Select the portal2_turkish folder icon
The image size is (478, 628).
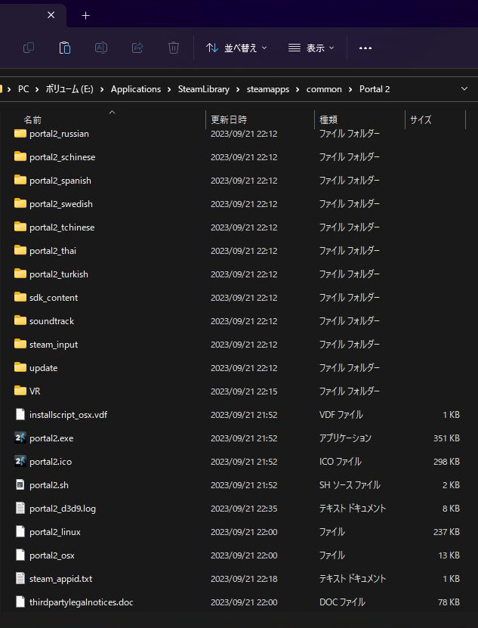20,274
